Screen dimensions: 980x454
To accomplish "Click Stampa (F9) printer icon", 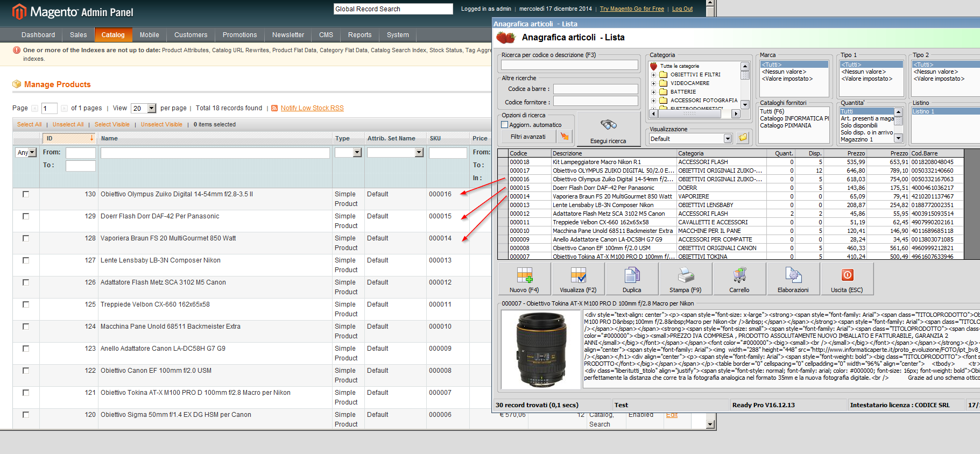I will pos(686,275).
